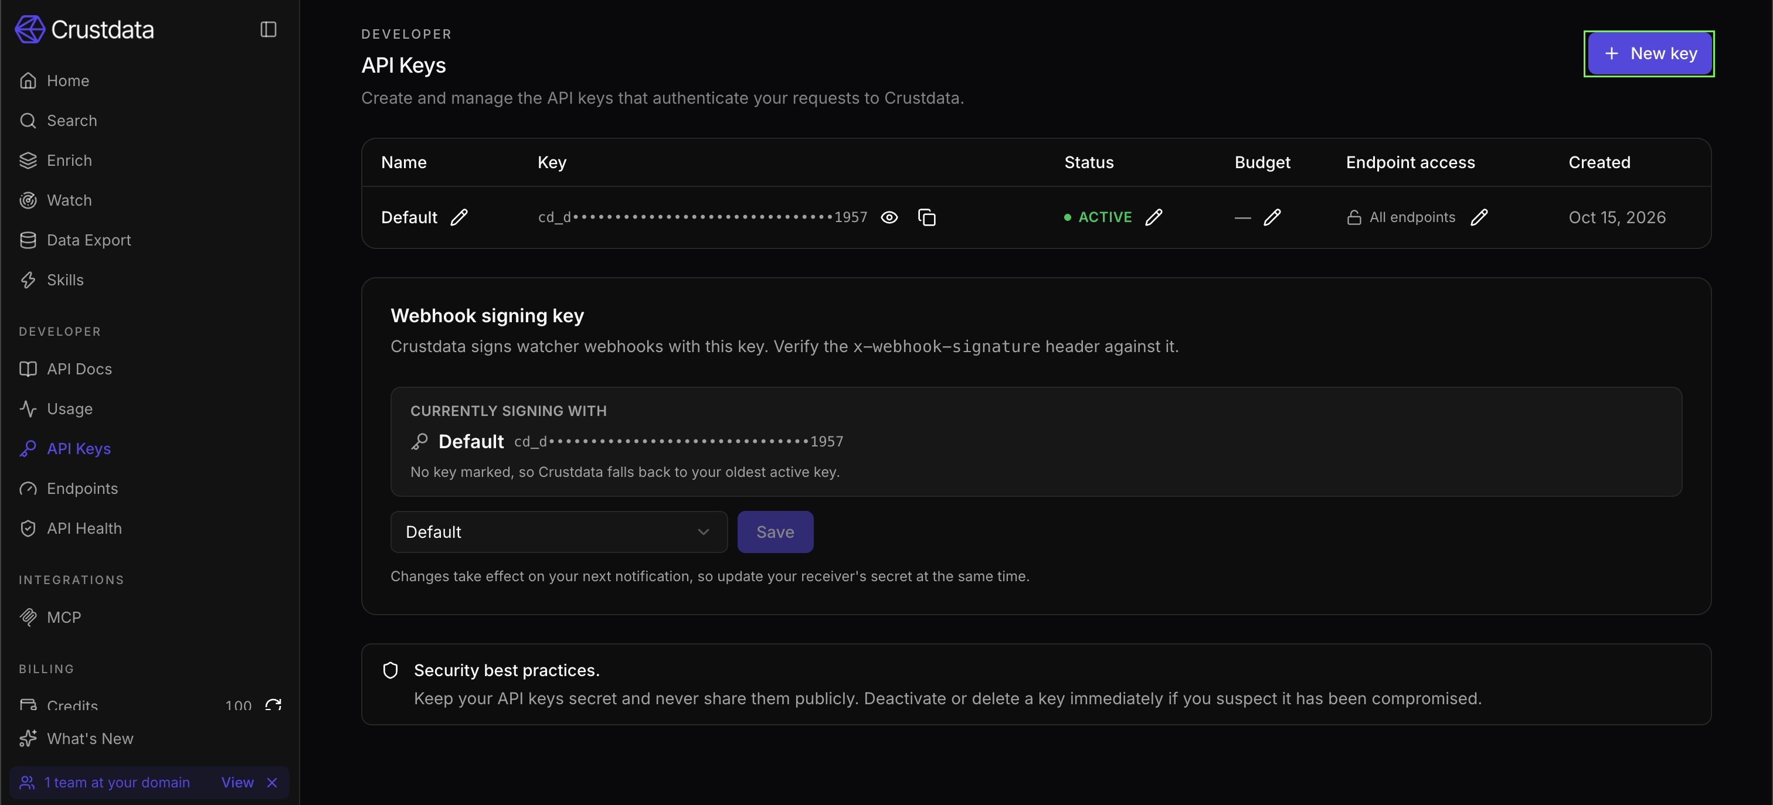Open the signing key Default dropdown
Image resolution: width=1773 pixels, height=805 pixels.
[x=559, y=532]
